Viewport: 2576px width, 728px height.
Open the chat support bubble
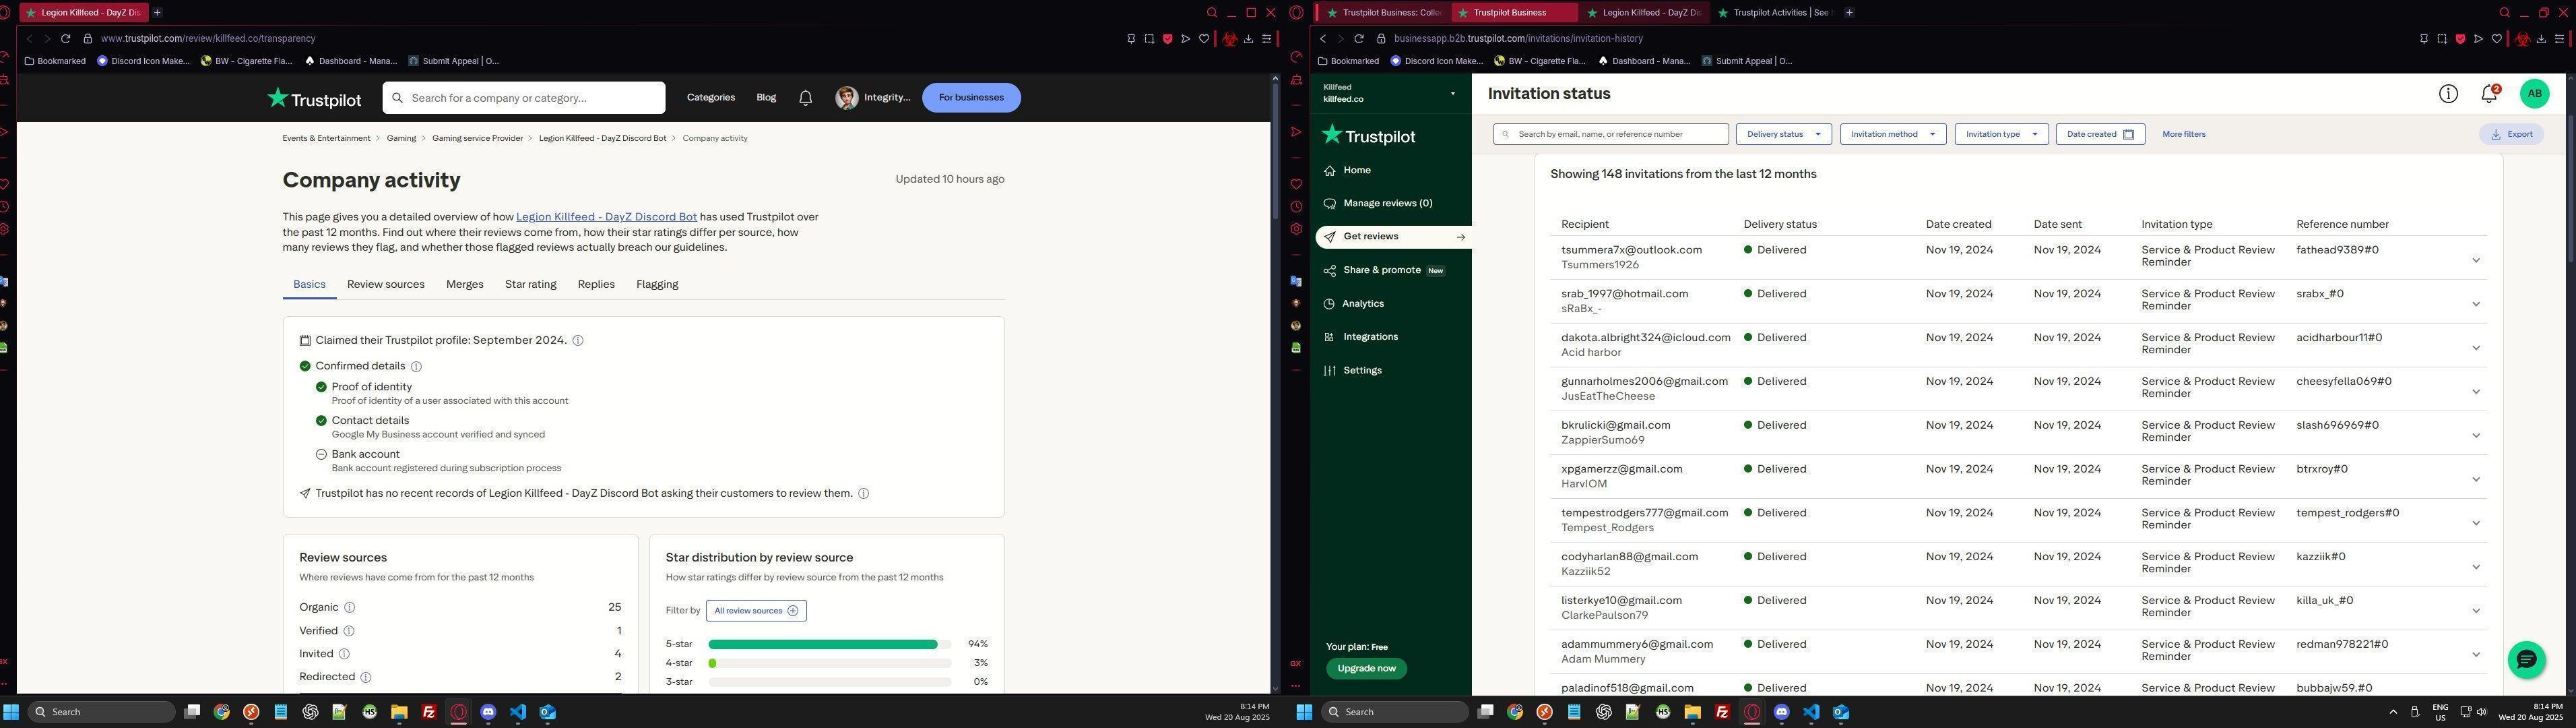[x=2526, y=659]
